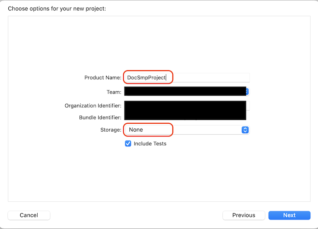Click the Include Tests label text

point(150,143)
